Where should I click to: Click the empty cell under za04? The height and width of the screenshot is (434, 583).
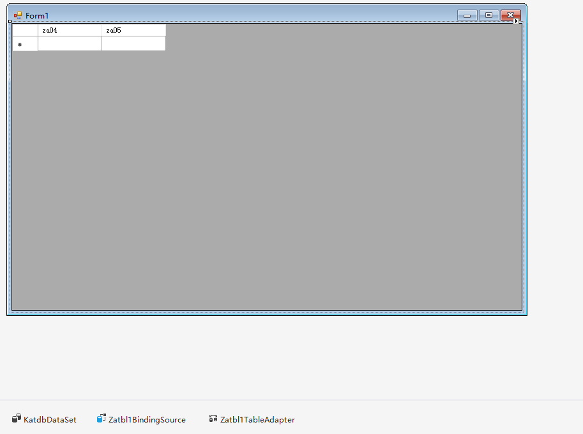click(70, 43)
